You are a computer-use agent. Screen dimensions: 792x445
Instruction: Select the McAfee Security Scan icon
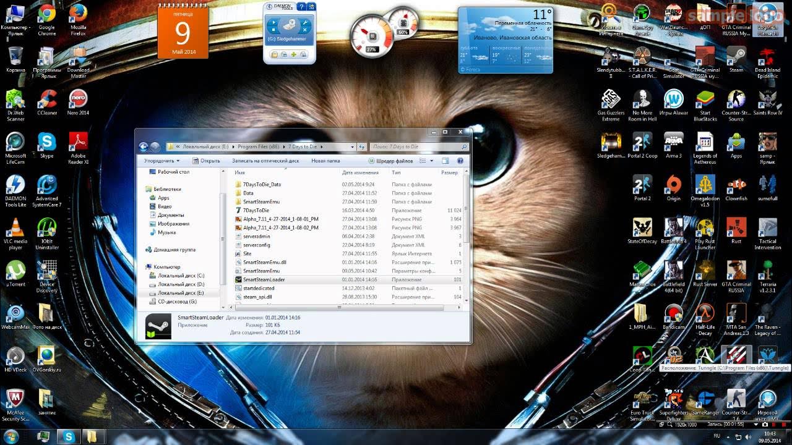coord(15,405)
